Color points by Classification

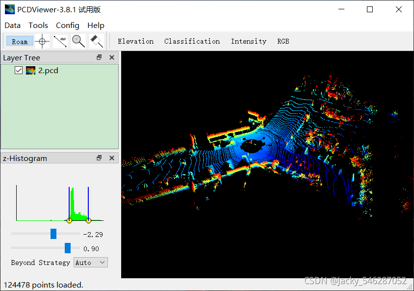(192, 41)
